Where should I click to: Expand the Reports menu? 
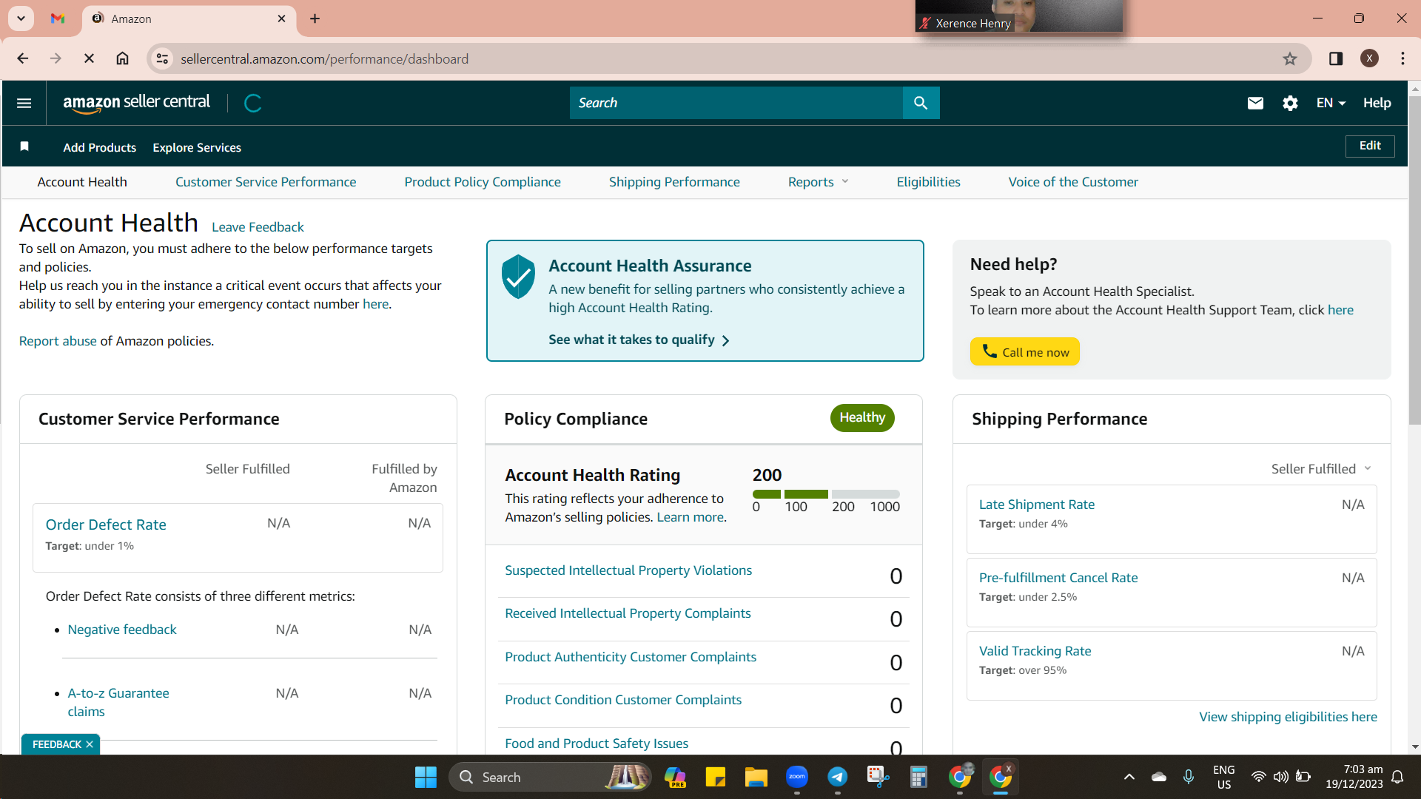(x=818, y=182)
